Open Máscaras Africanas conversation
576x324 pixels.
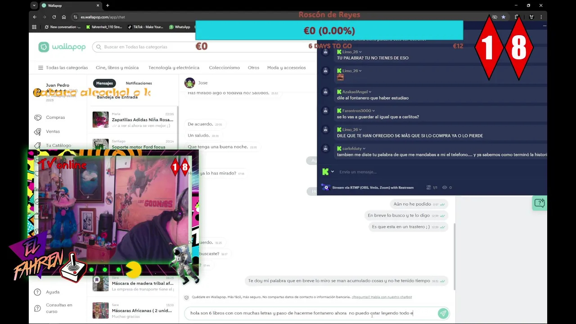133,310
